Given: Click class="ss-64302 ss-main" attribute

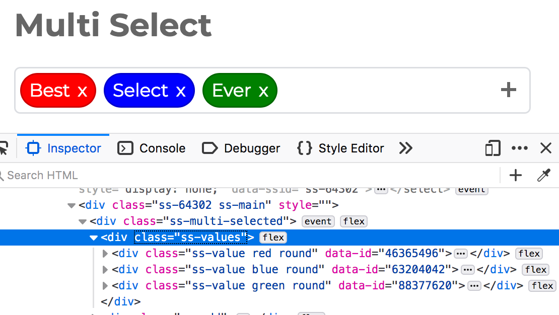Looking at the screenshot, I should coord(192,205).
